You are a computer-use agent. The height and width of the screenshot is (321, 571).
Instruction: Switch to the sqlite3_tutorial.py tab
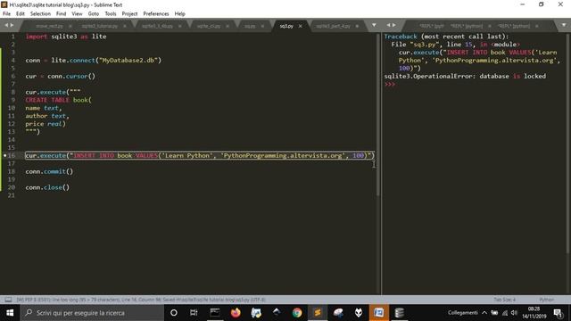[99, 26]
